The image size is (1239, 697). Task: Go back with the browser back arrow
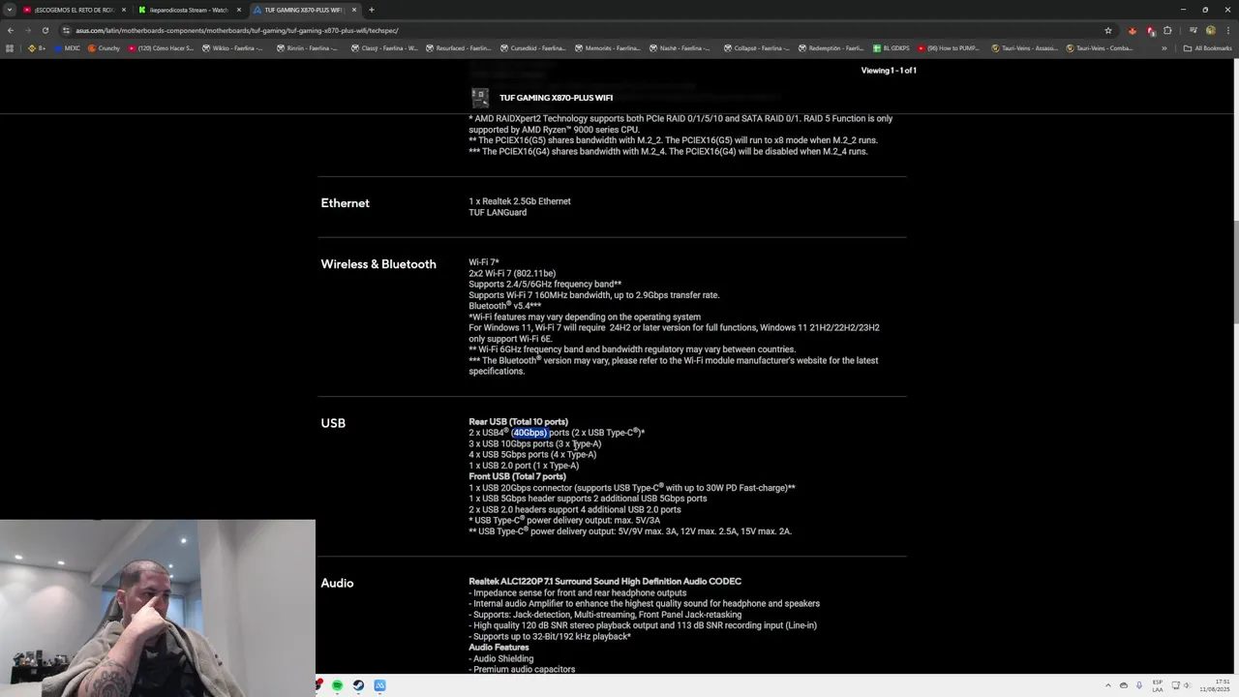11,30
